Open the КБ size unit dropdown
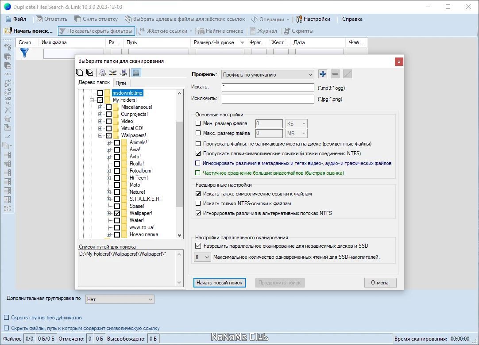This screenshot has width=479, height=345. click(x=296, y=124)
